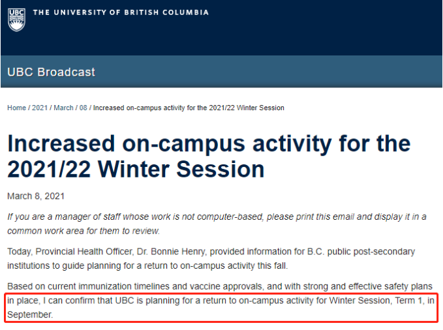Click the "2021/22 Winter Session" headline line
443x330 pixels.
[x=136, y=170]
